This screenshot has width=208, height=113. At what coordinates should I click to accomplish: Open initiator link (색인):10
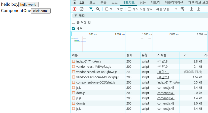point(163,72)
